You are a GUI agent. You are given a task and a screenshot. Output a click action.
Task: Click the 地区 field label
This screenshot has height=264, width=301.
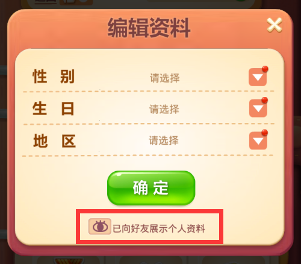[54, 141]
